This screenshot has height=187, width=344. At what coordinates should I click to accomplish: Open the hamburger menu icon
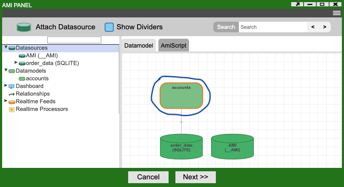pyautogui.click(x=336, y=13)
